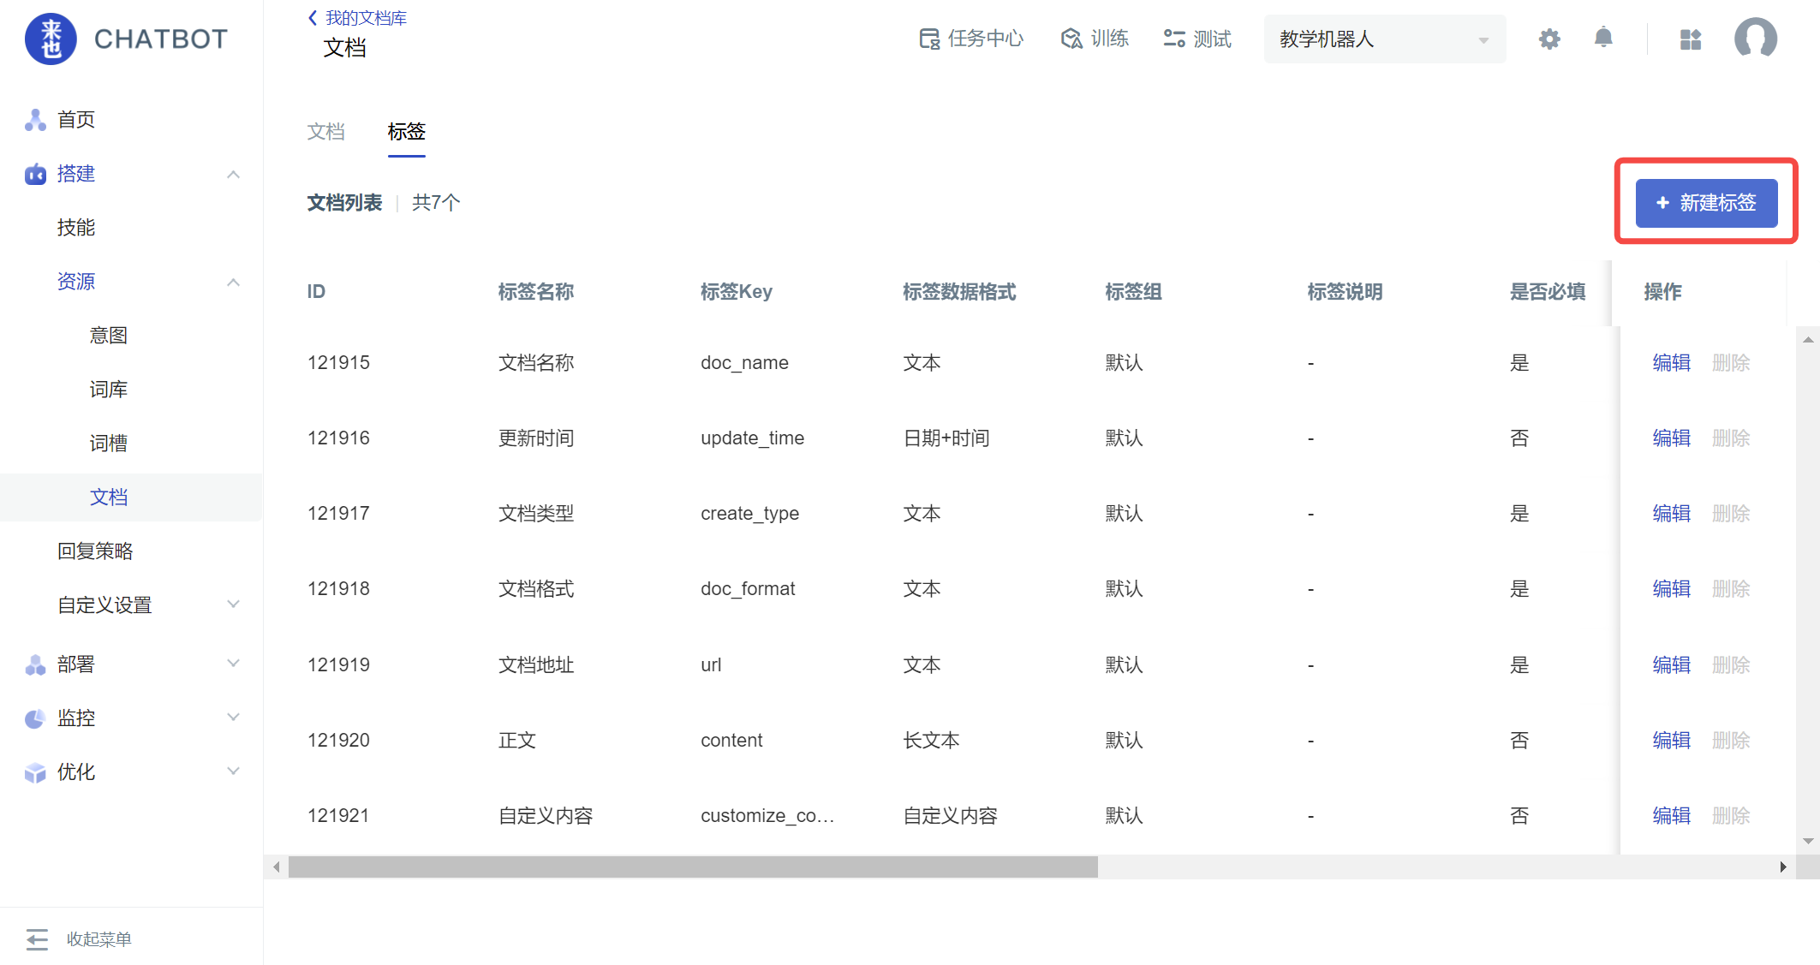Image resolution: width=1820 pixels, height=965 pixels.
Task: Click the update_time key cell
Action: pos(752,438)
